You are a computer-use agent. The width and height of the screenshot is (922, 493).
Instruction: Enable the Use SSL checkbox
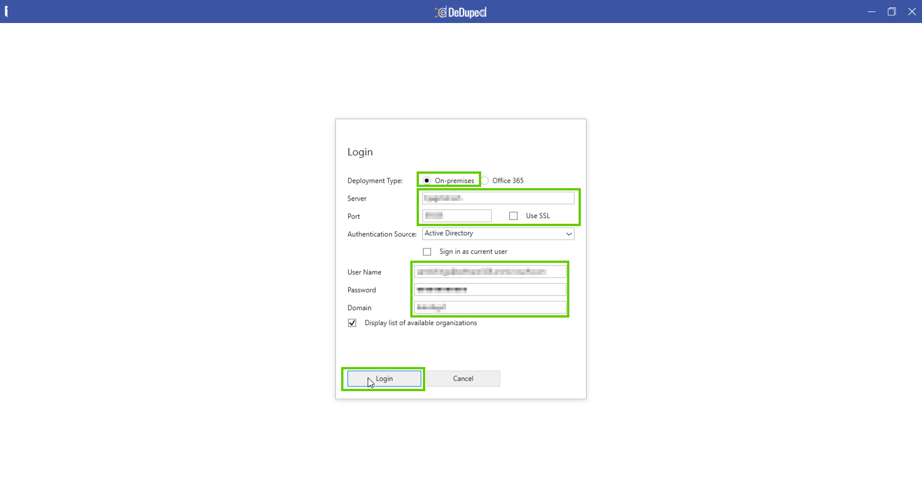point(513,216)
